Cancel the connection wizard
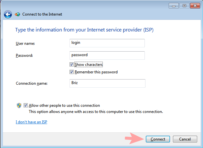 tap(185, 139)
